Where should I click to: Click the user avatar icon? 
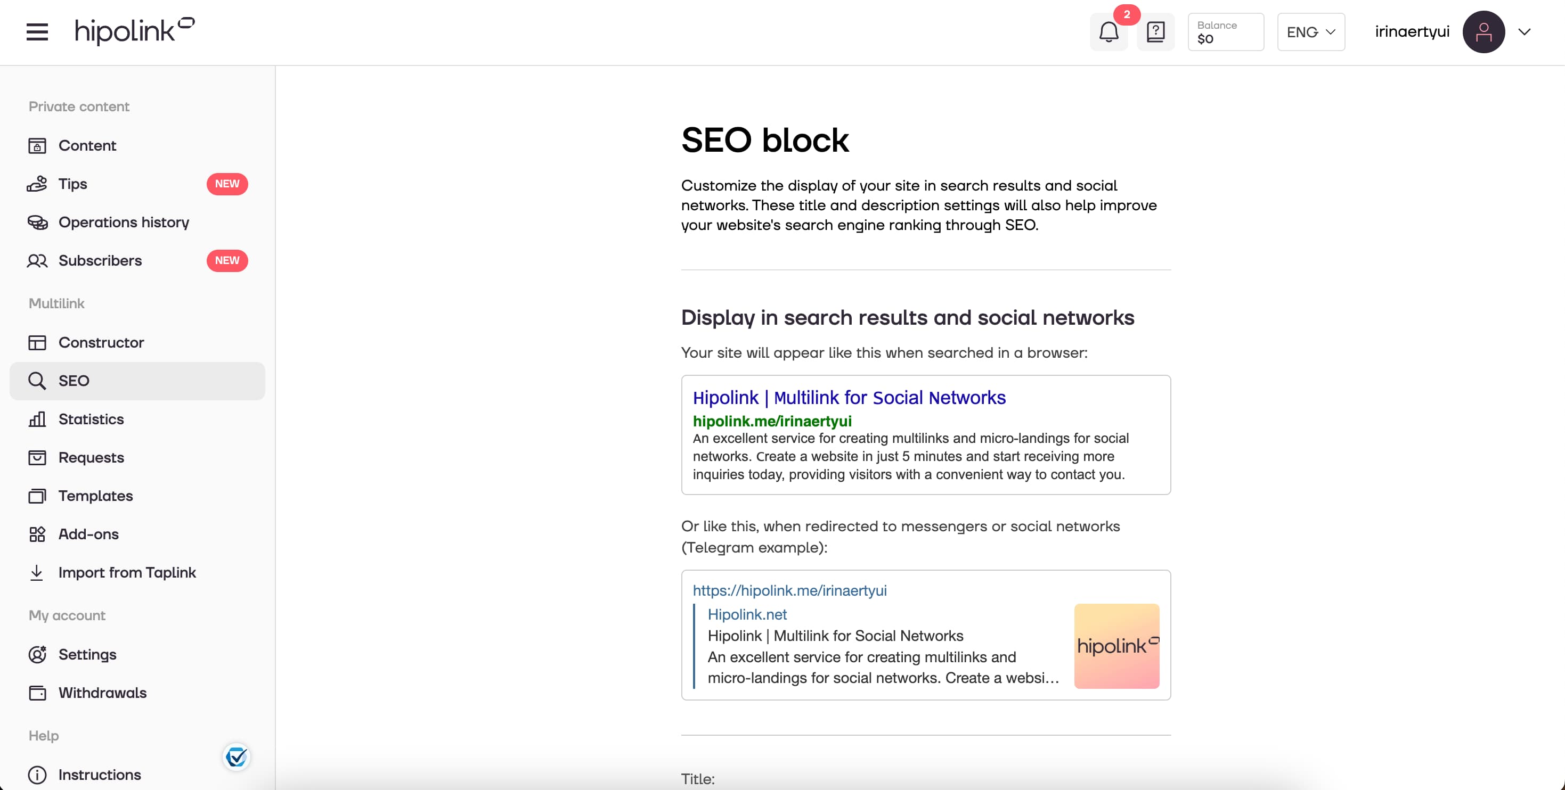click(1484, 31)
